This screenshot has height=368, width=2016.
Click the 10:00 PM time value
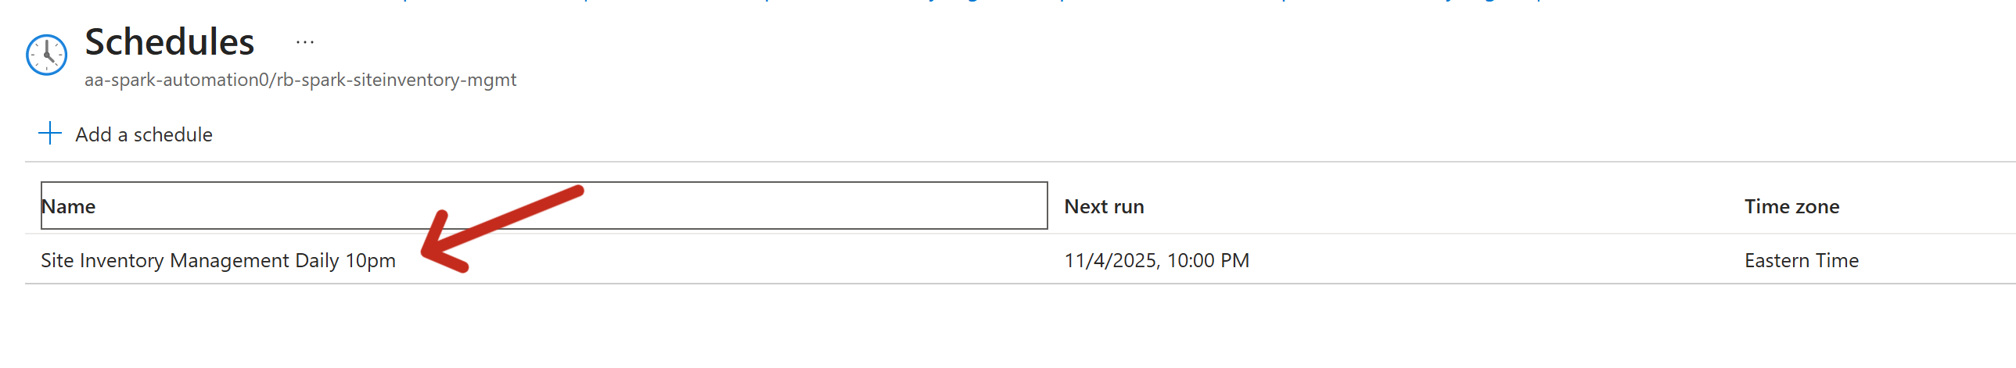point(1209,260)
